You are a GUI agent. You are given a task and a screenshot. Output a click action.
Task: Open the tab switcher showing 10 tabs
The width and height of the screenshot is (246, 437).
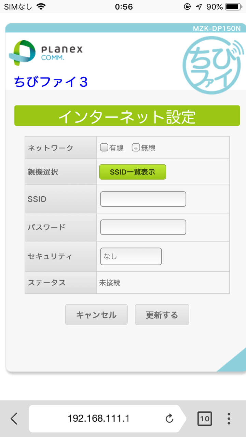tap(205, 419)
